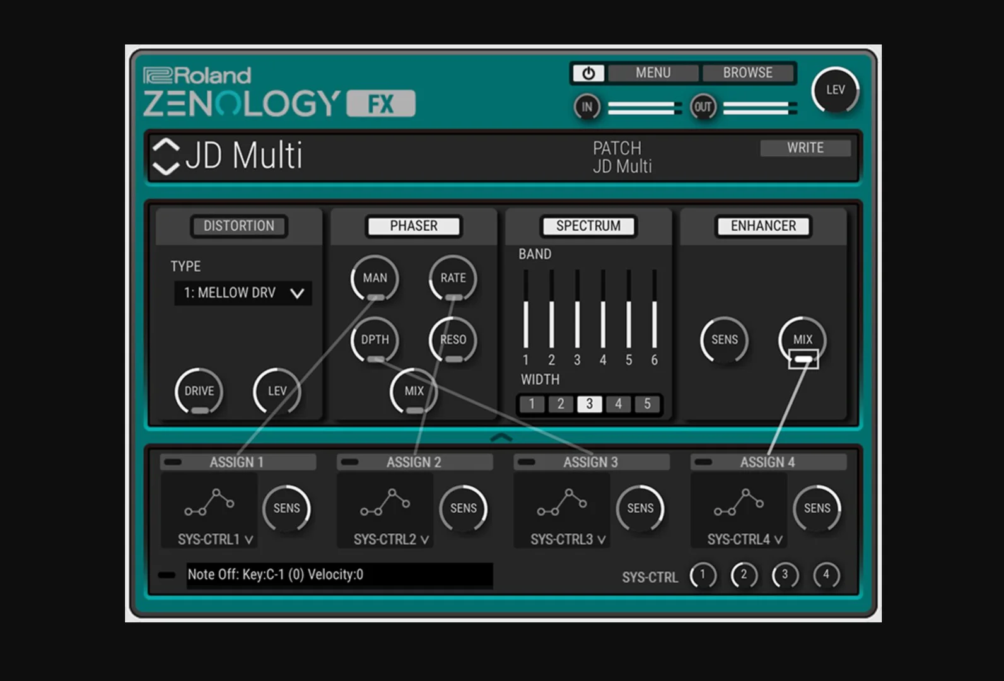
Task: Step to next patch with down arrow
Action: click(x=166, y=168)
